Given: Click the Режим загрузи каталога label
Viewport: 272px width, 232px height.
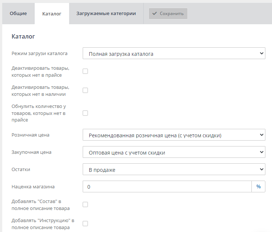Looking at the screenshot, I should click(x=39, y=53).
